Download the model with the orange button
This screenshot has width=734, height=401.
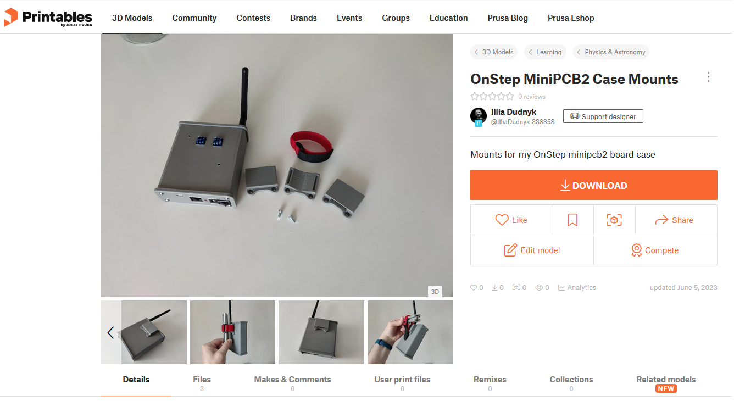[x=594, y=185]
